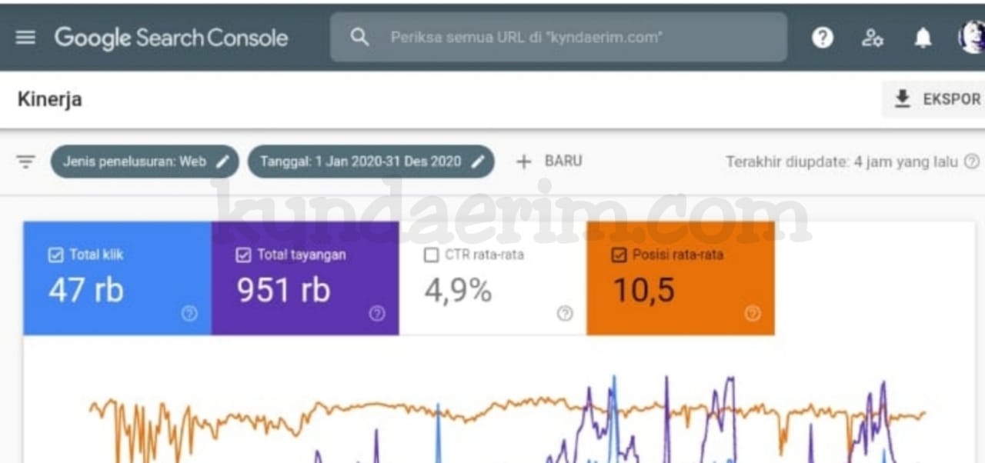Click help icon on Total klik card
The image size is (985, 463).
pos(189,313)
